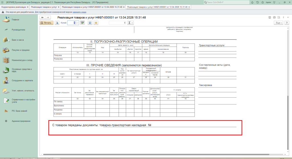Click the favorites star icon in title bar
The height and width of the screenshot is (159, 292).
click(x=262, y=2)
